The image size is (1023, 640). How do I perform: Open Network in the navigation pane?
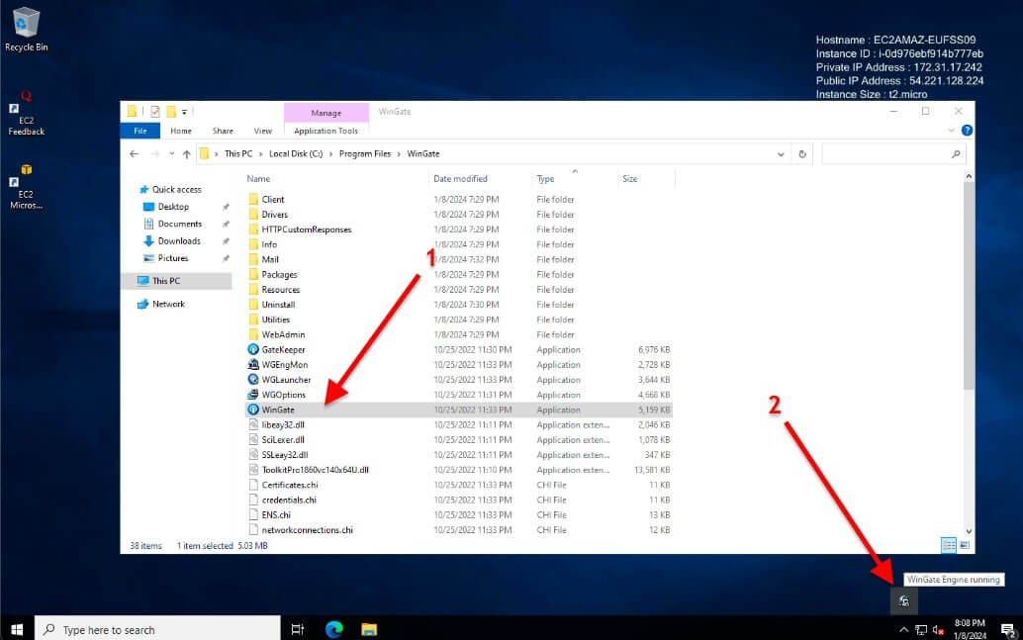(168, 304)
